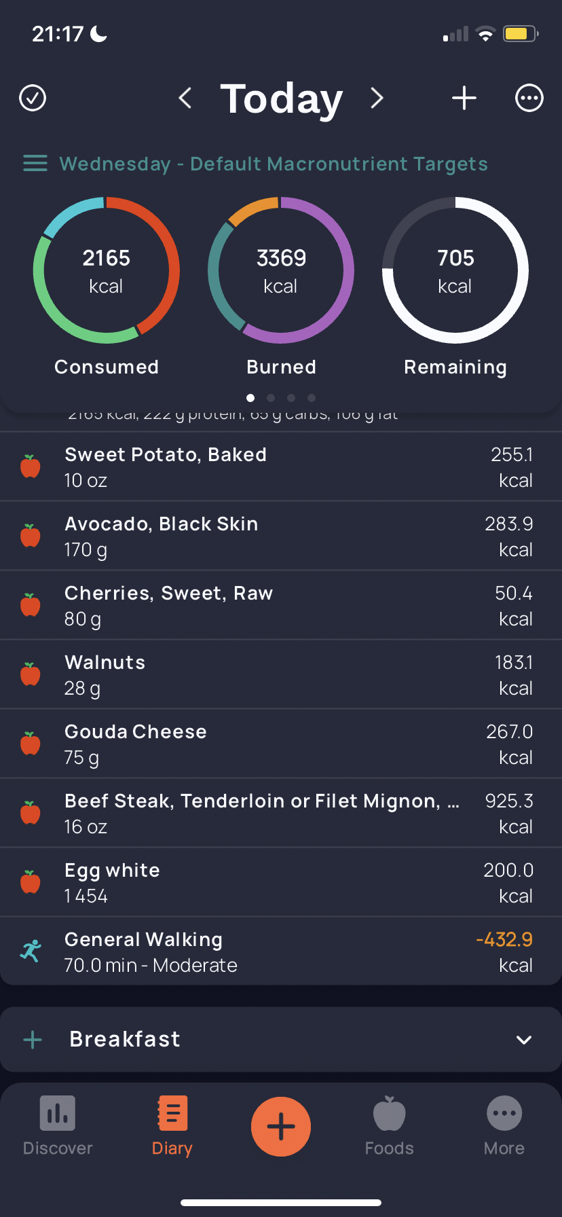Screen dimensions: 562x1217
Task: Open the Gouda Cheese 75 g entry
Action: click(x=281, y=744)
